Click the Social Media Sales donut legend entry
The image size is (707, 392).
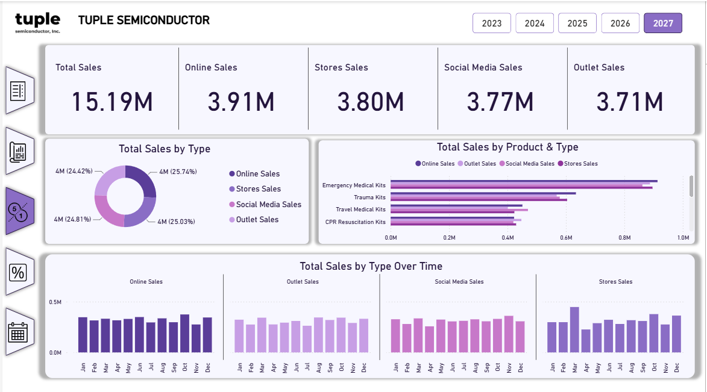[265, 204]
